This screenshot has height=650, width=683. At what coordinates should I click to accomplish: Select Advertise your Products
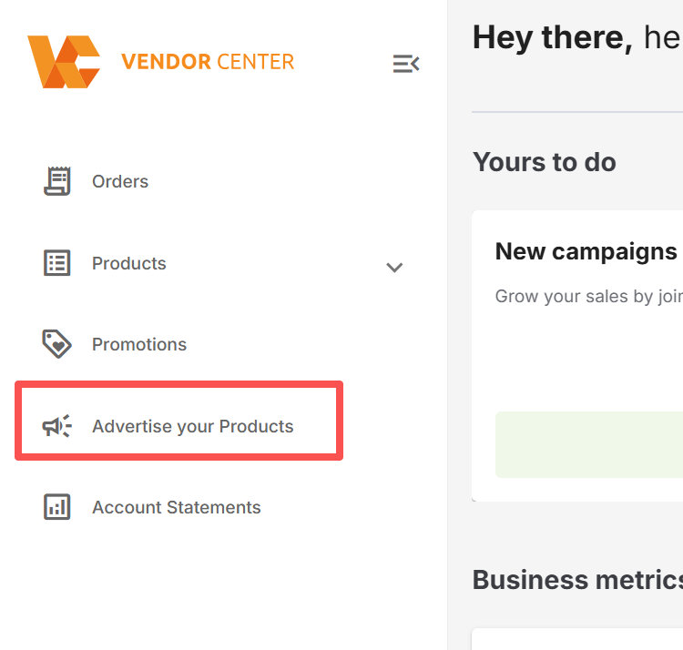[193, 426]
